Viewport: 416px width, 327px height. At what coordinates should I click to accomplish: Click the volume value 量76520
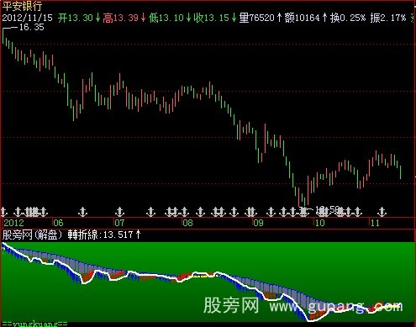pyautogui.click(x=256, y=18)
